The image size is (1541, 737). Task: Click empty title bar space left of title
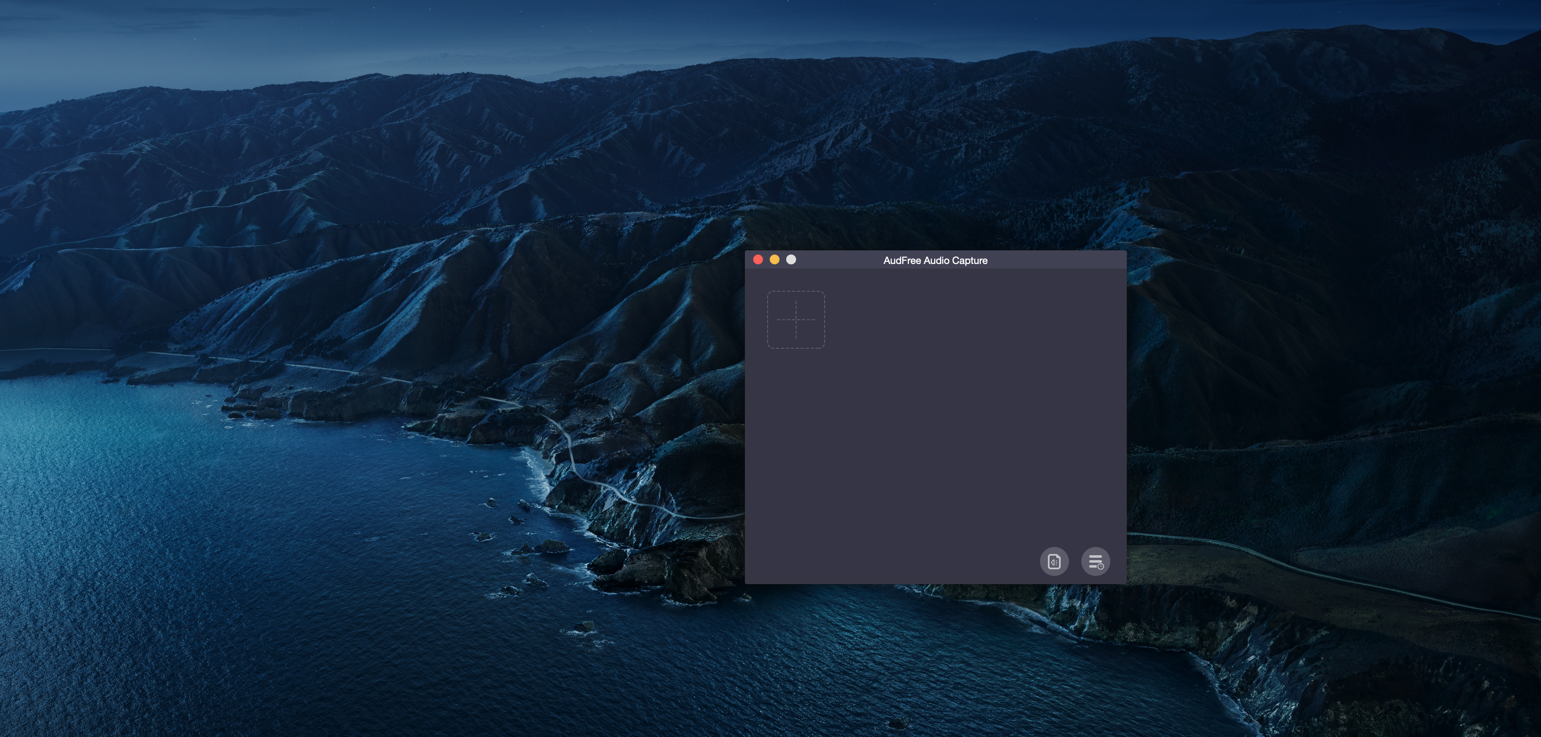coord(837,260)
